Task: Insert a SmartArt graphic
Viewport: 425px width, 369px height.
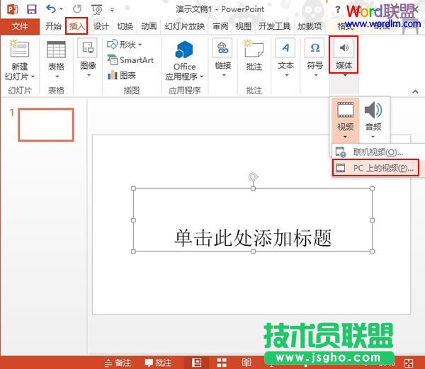Action: pos(130,60)
